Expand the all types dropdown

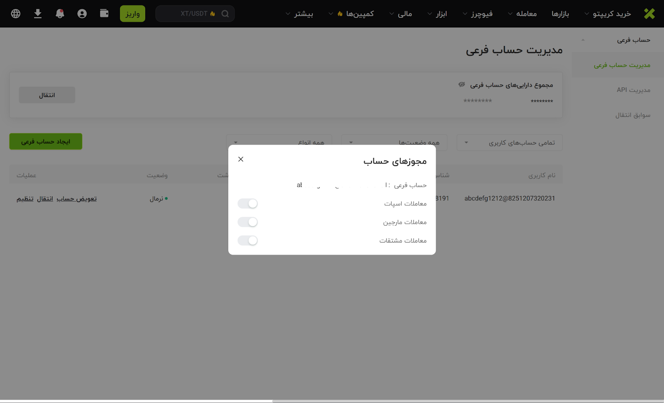pos(278,140)
